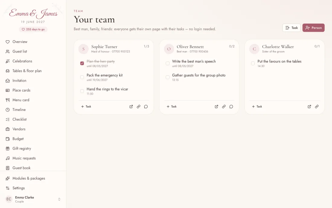
Task: Mark Hand the rings to the vicar done
Action: coord(82,91)
